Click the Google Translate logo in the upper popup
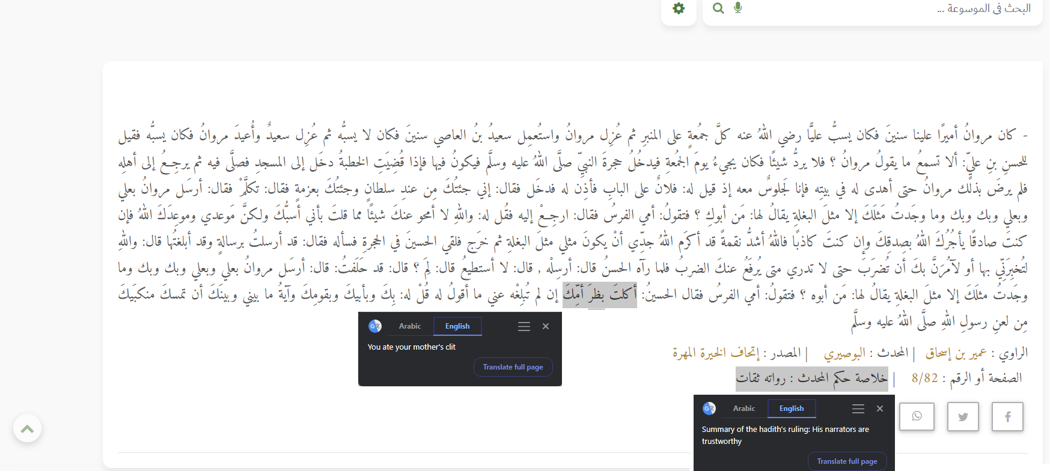Image resolution: width=1050 pixels, height=471 pixels. pyautogui.click(x=375, y=326)
